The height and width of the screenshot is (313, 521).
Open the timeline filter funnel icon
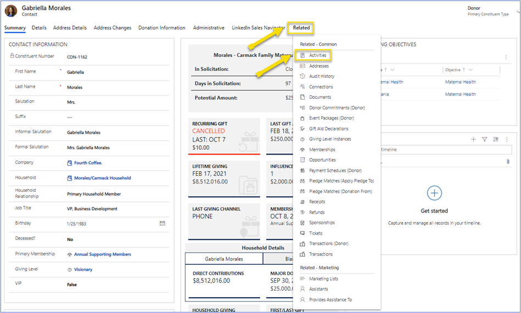(484, 139)
